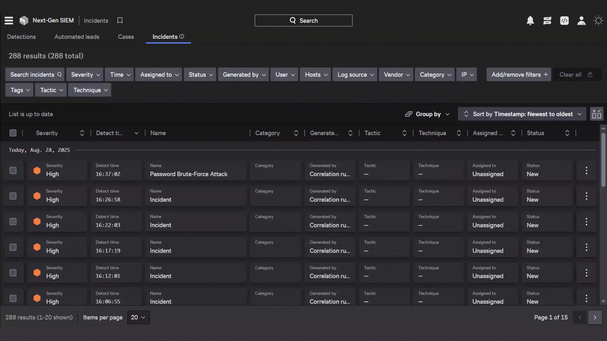Click the bookmark icon next to Incidents
This screenshot has height=341, width=607.
pyautogui.click(x=120, y=21)
